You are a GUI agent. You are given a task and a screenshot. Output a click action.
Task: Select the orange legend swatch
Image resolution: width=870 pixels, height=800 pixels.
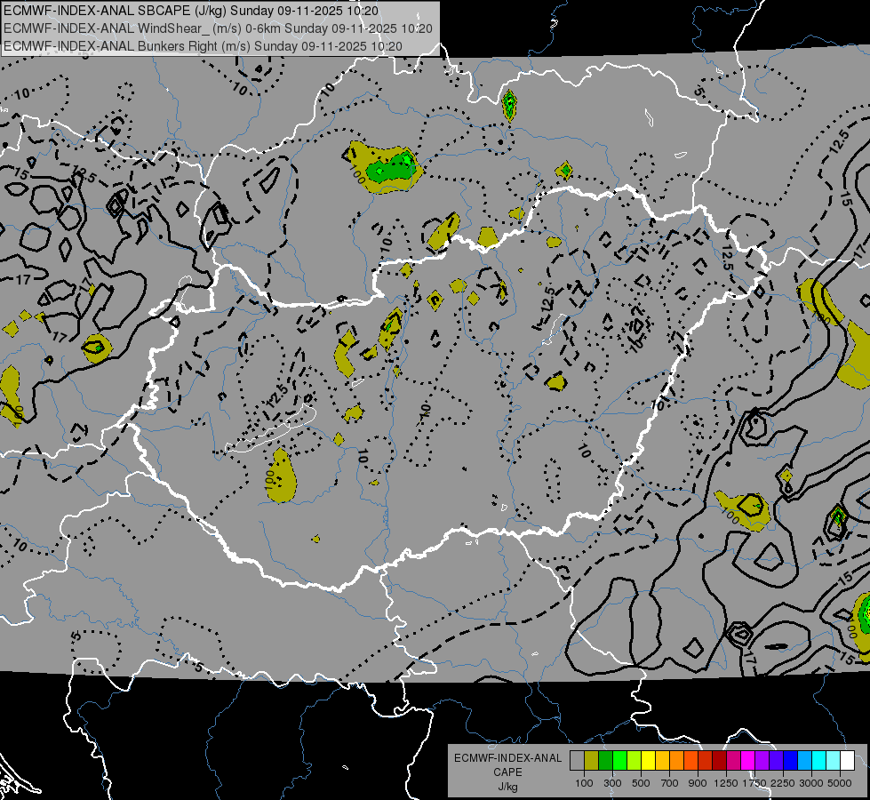point(677,760)
